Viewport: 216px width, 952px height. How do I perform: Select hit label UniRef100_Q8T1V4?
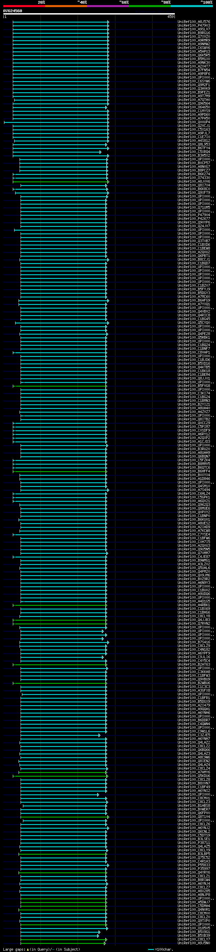pyautogui.click(x=194, y=817)
